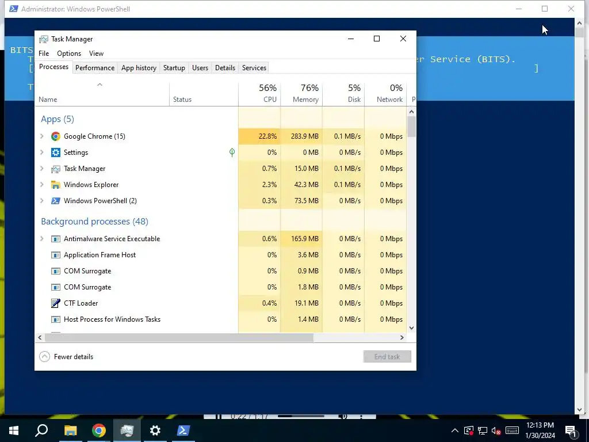
Task: Open the File menu
Action: pos(44,54)
